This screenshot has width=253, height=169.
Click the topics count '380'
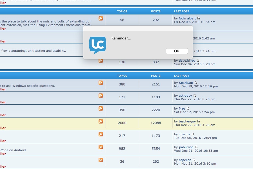[x=122, y=84]
